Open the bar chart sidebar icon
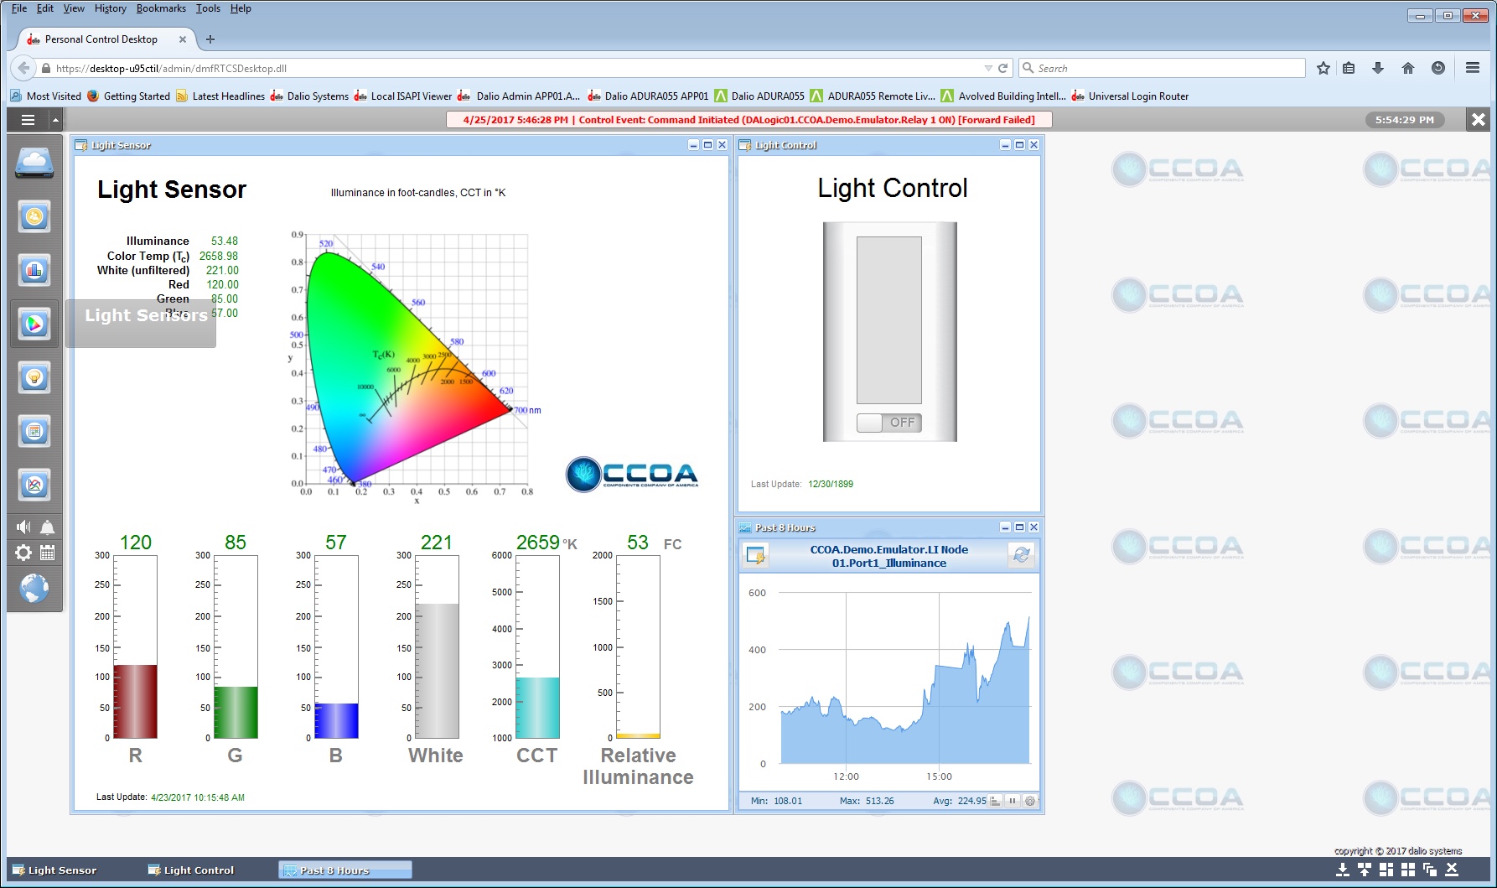 (x=34, y=270)
